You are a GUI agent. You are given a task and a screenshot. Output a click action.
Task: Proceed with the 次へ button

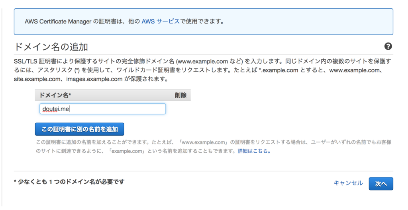[x=381, y=184]
